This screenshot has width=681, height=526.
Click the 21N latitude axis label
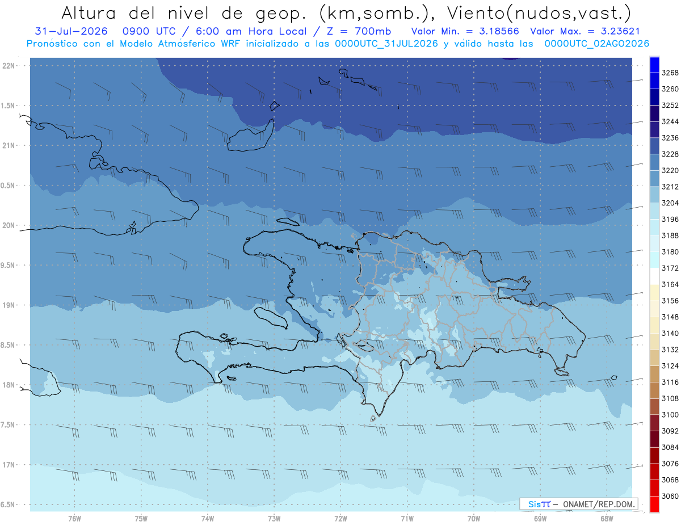pos(9,146)
